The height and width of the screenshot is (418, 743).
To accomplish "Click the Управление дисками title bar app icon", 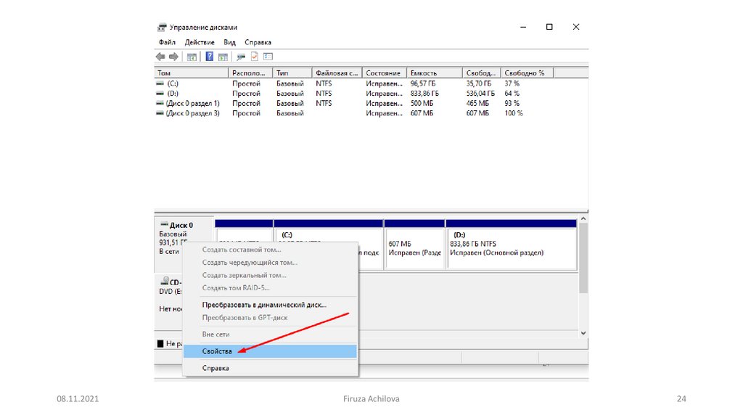I will [x=162, y=28].
